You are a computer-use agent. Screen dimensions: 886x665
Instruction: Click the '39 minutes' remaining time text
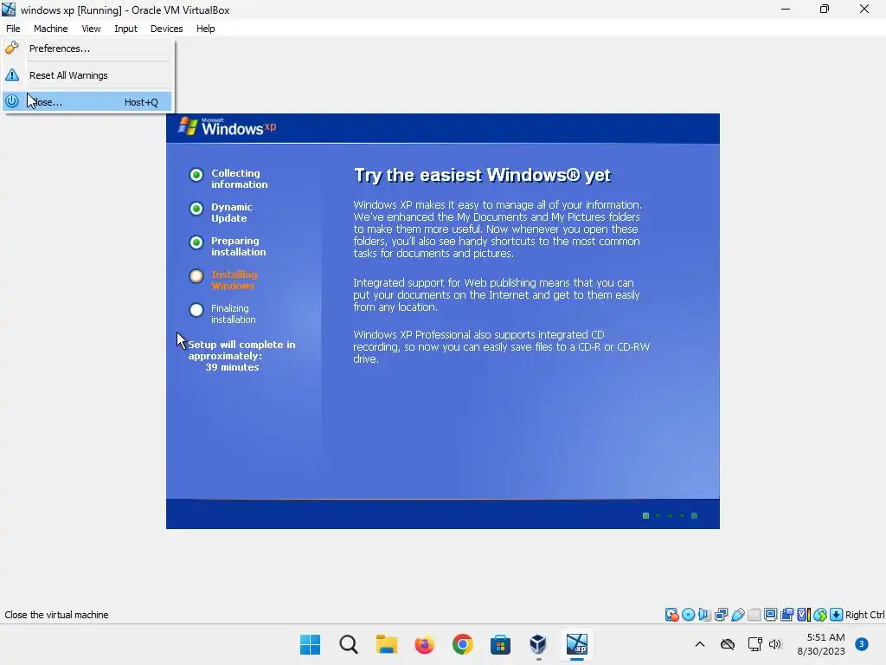tap(232, 367)
